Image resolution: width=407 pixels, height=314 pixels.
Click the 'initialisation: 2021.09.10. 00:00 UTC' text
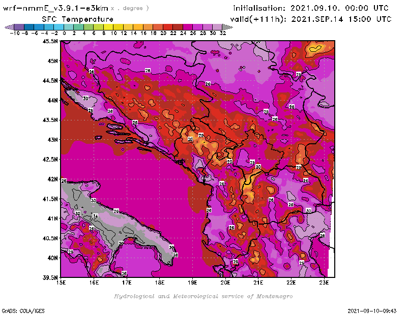click(311, 8)
